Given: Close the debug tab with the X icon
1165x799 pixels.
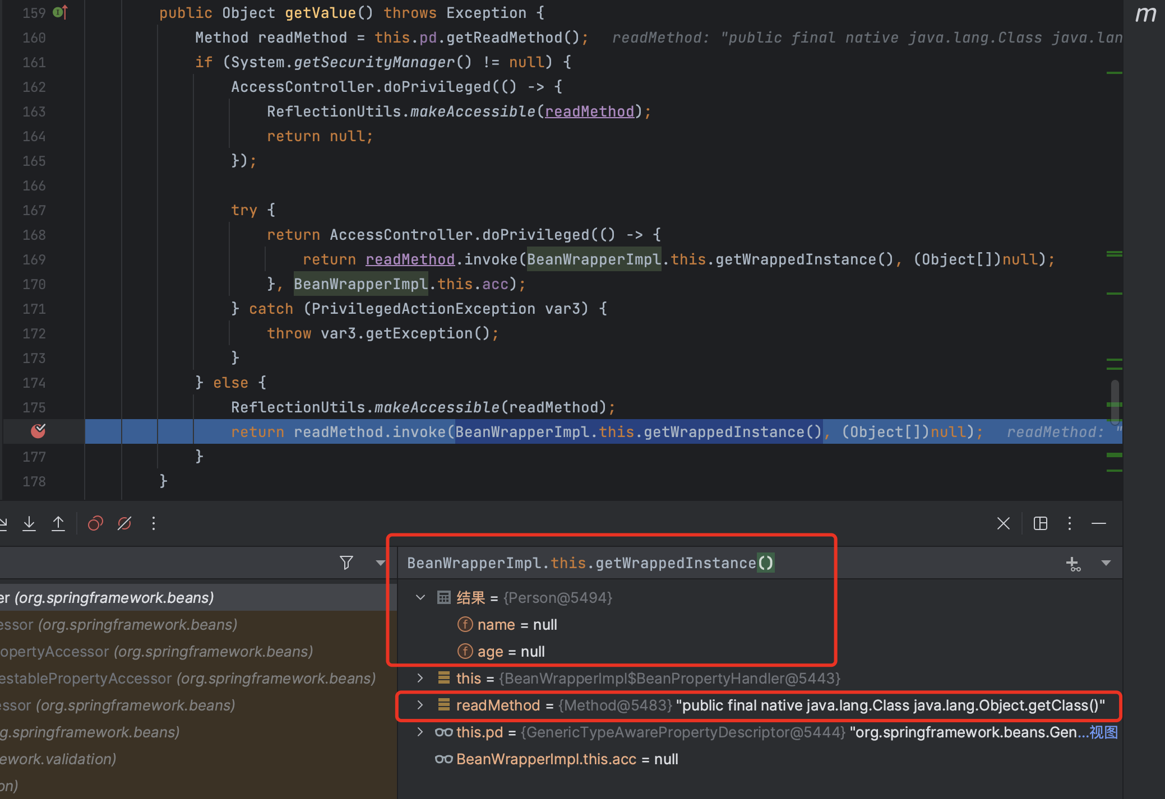Looking at the screenshot, I should click(x=1004, y=523).
